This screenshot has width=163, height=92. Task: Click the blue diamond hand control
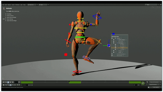click(x=97, y=17)
